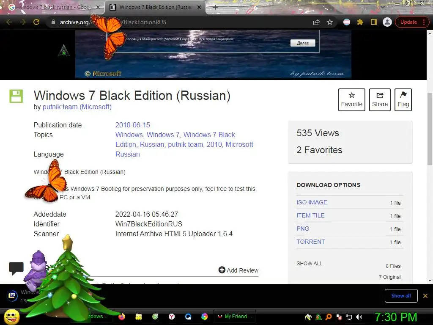Reload the archive.org page

click(x=36, y=22)
